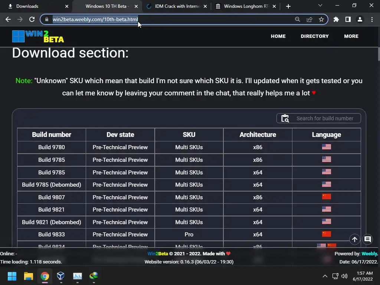Image resolution: width=380 pixels, height=285 pixels.
Task: Open File Explorer from taskbar
Action: 28,276
